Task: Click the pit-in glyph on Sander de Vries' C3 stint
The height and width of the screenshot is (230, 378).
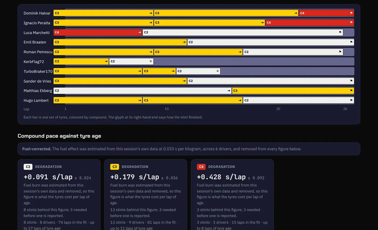Action: [184, 81]
